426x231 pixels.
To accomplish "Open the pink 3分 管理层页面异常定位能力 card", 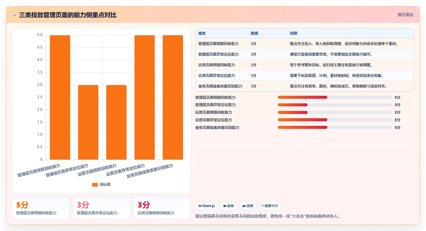I will 101,208.
